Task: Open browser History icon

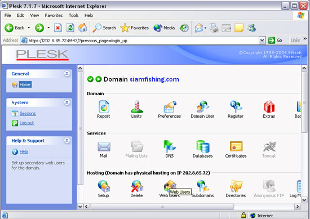Action: tap(184, 28)
